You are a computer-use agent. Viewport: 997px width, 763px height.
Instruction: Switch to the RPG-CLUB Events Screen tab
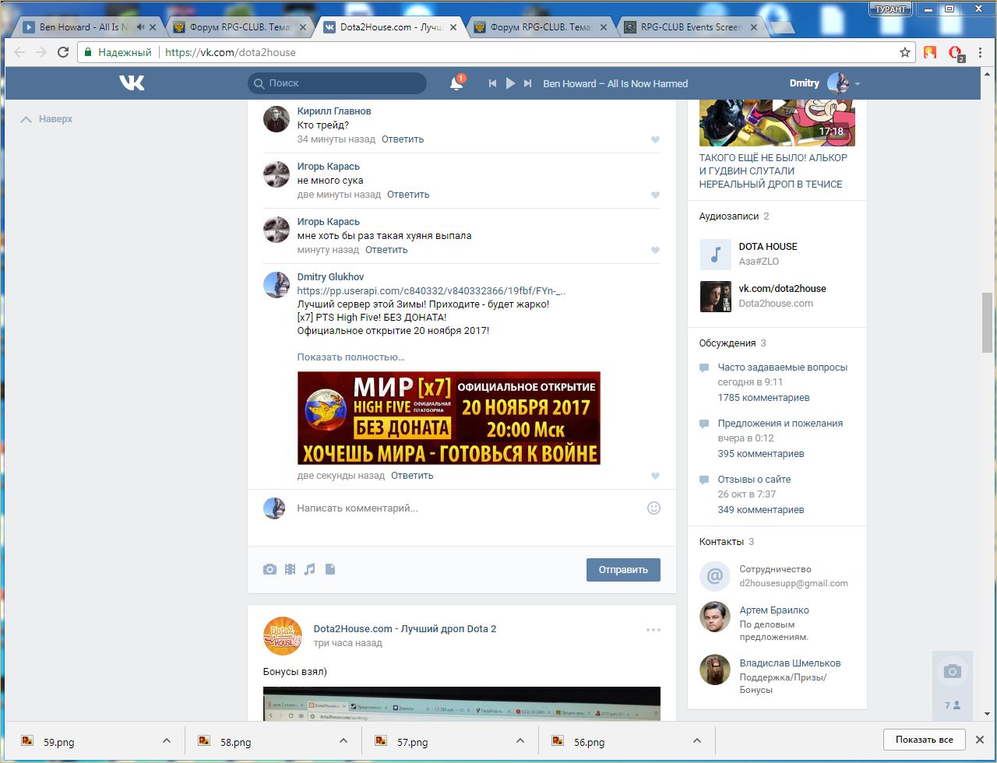click(x=692, y=27)
